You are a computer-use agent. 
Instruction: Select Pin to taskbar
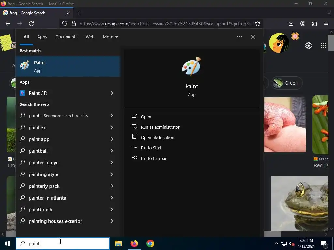[154, 159]
